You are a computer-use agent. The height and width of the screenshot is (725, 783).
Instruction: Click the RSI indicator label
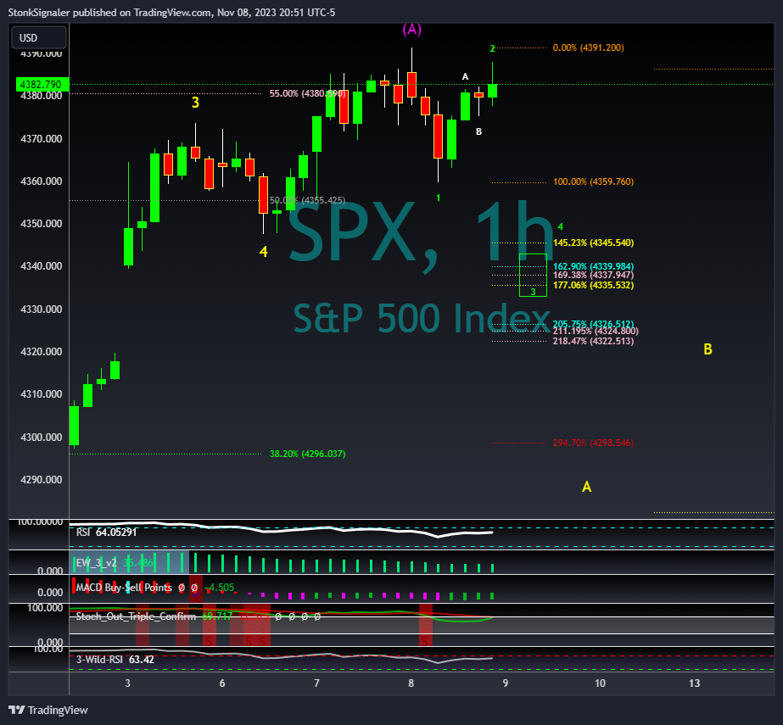(x=83, y=533)
